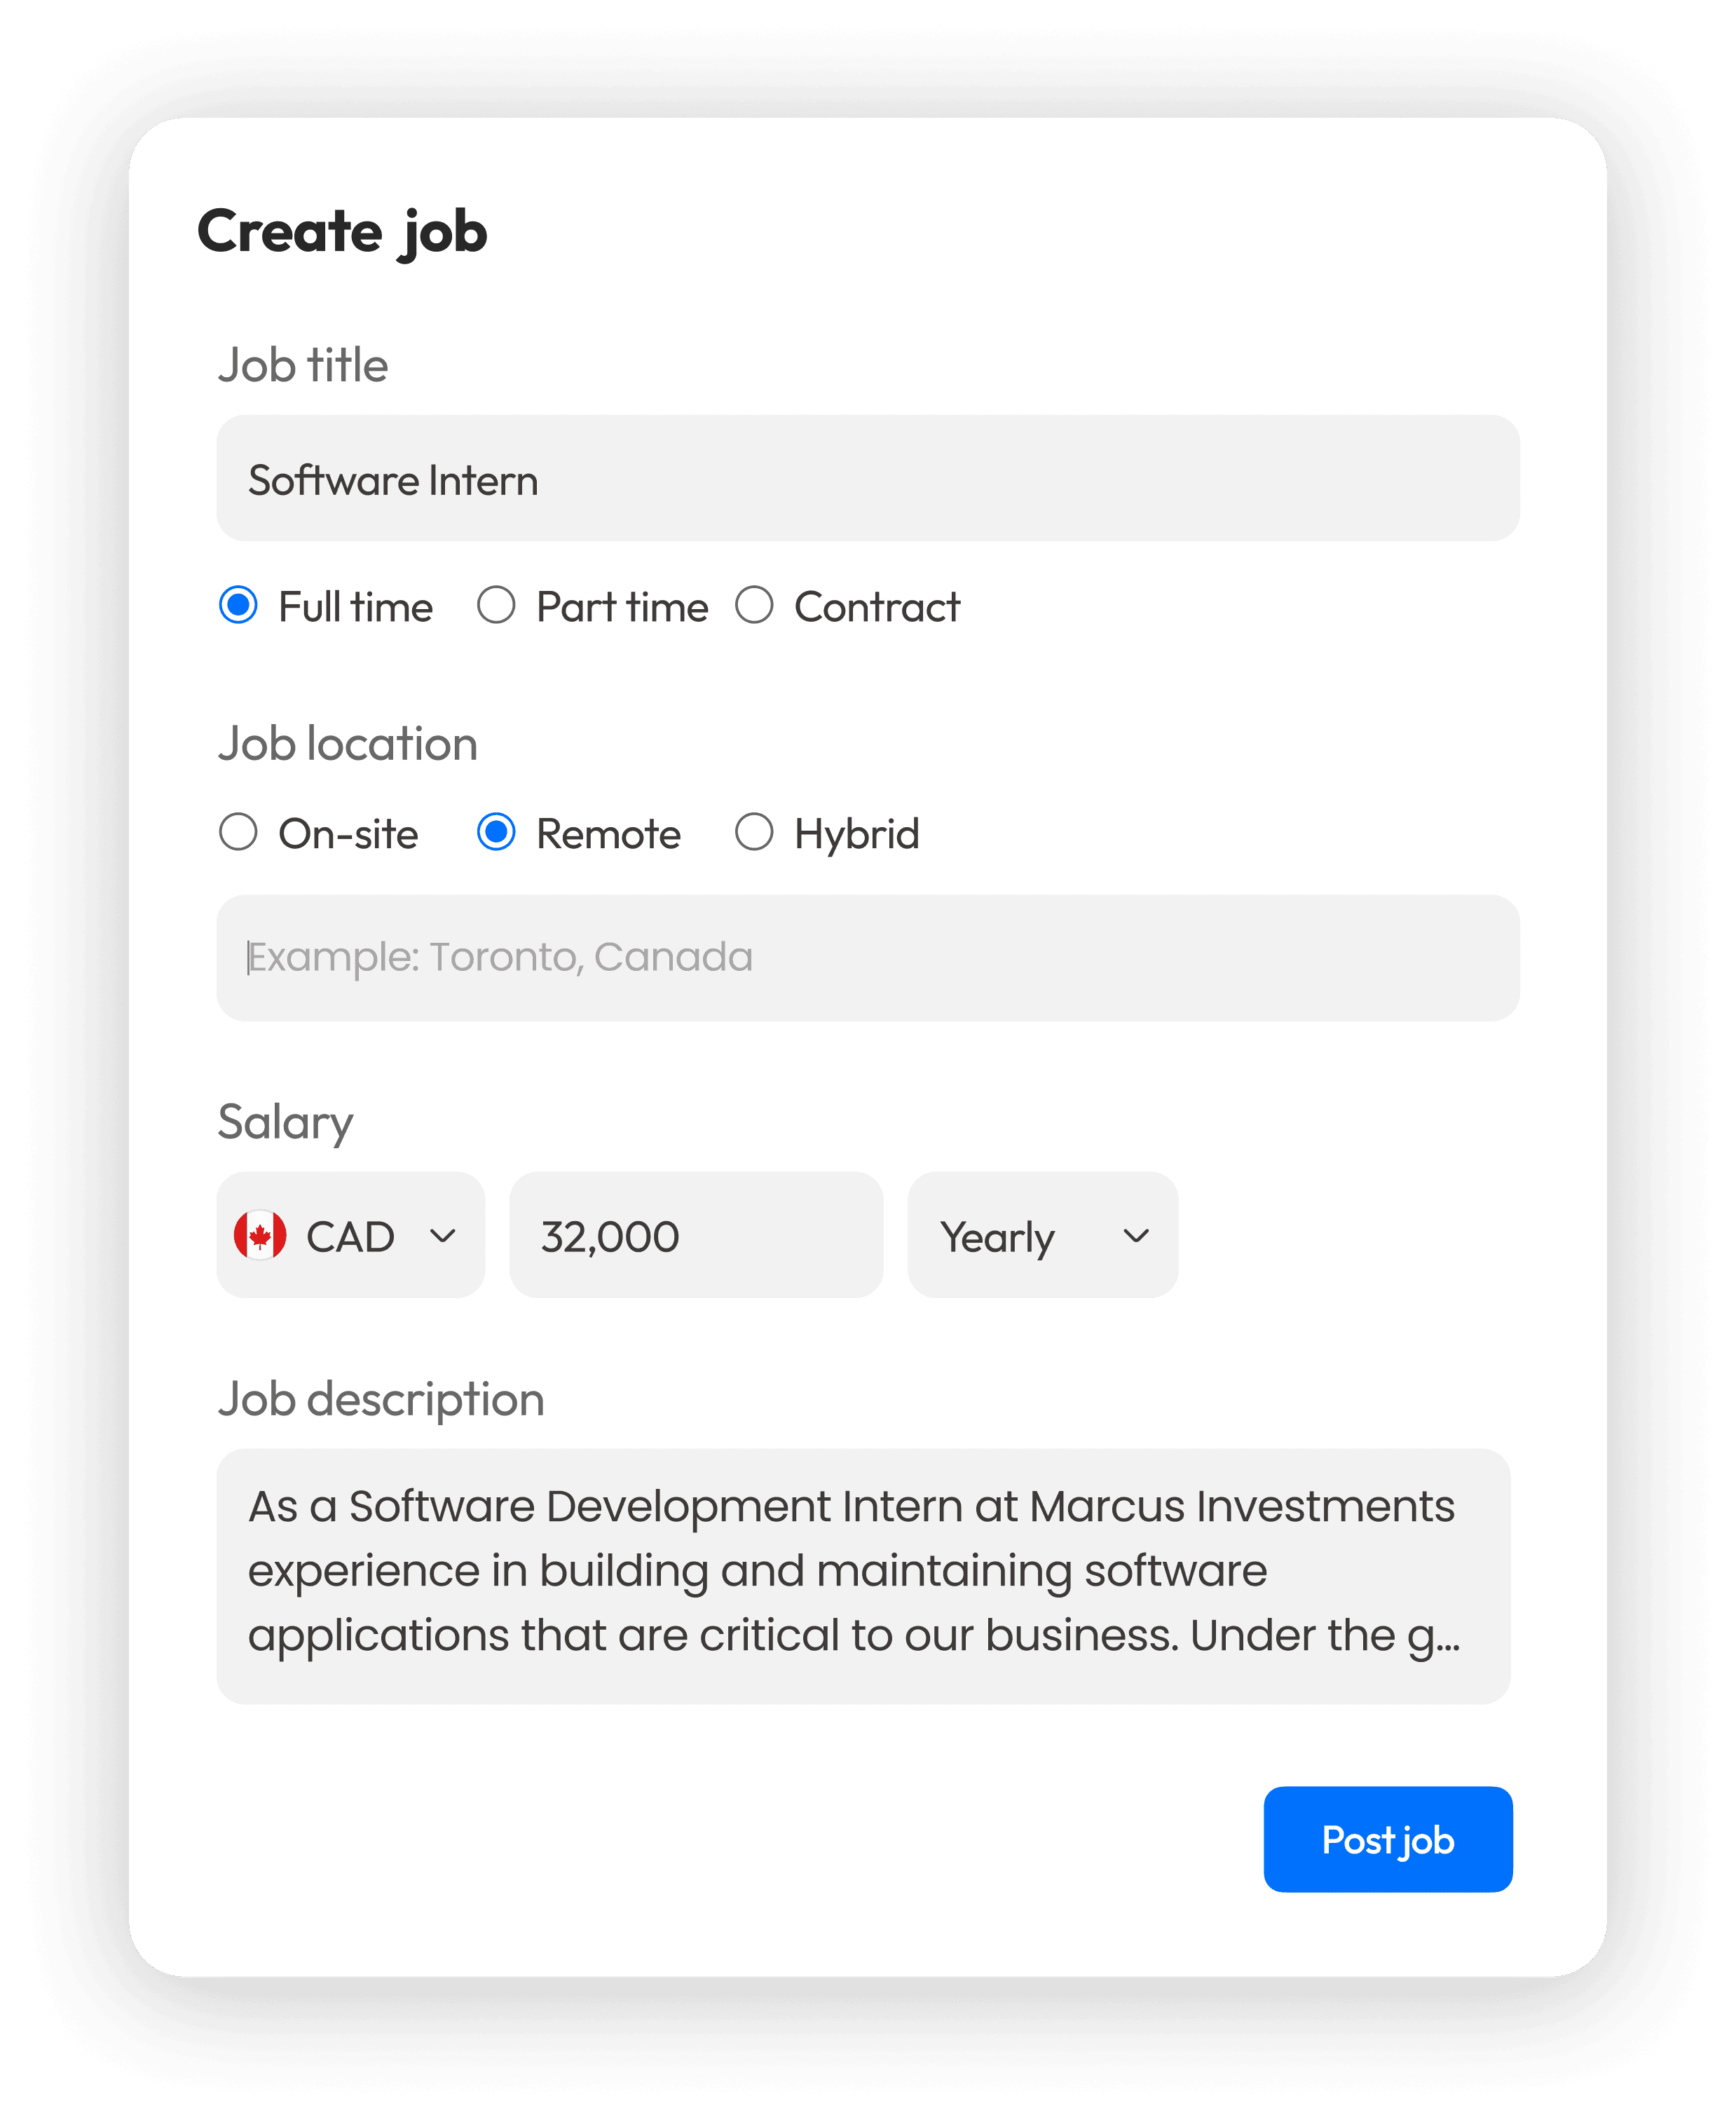The width and height of the screenshot is (1736, 2117).
Task: Click the Part time label text
Action: 622,608
